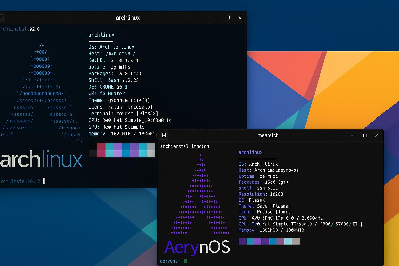This screenshot has height=266, width=399.
Task: Click the AerynOS logo text
Action: point(197,247)
